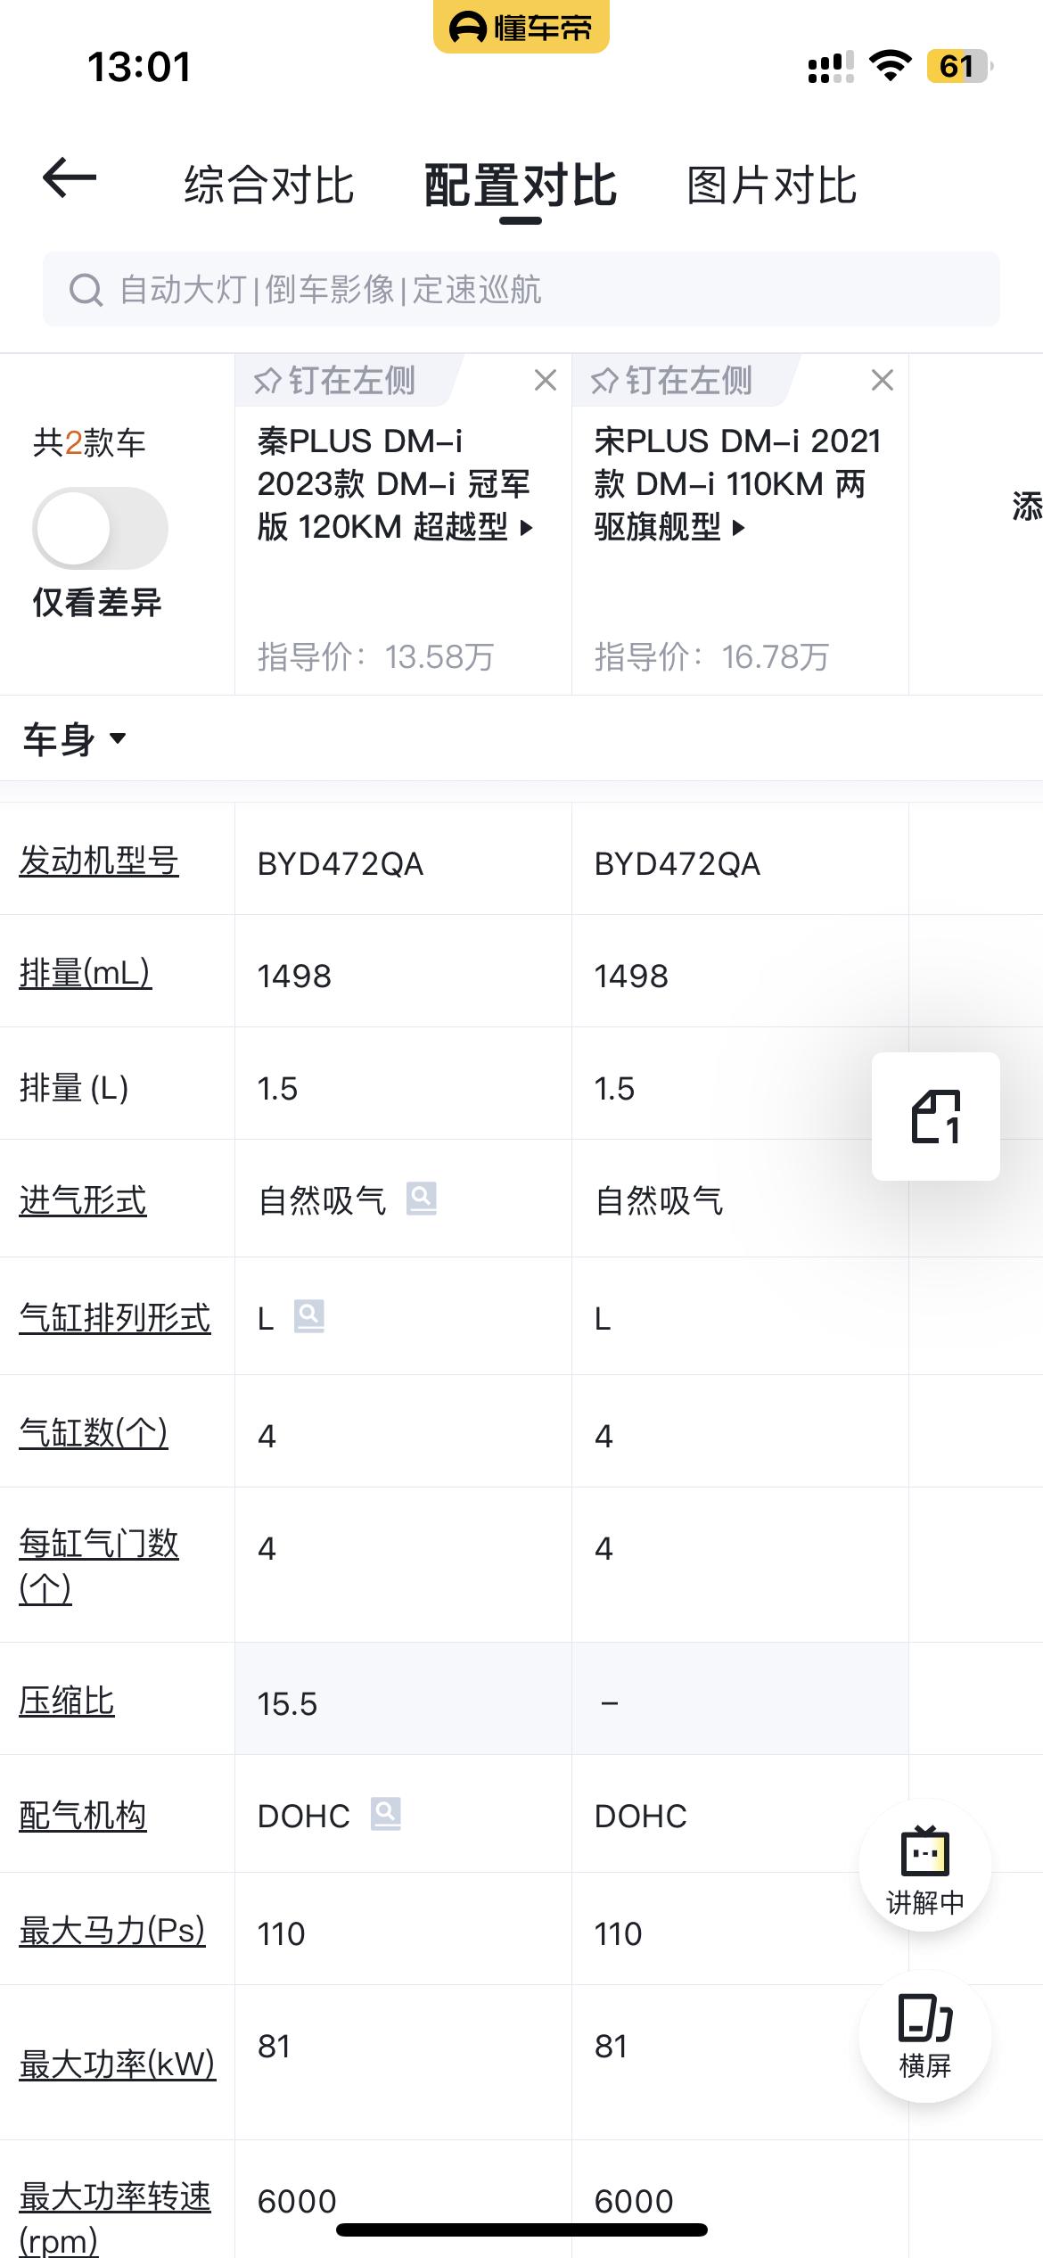Open 配气机构 term explanation
This screenshot has width=1043, height=2258.
pyautogui.click(x=83, y=1816)
